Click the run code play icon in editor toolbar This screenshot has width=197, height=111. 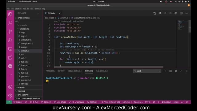click(x=176, y=13)
